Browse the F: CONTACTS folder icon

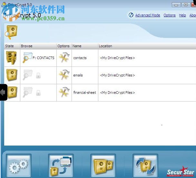[27, 58]
